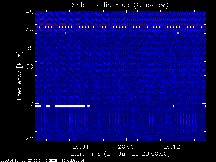The height and width of the screenshot is (162, 216).
Task: Click the yellow spot below 50 MHz near 20:12
Action: click(178, 33)
